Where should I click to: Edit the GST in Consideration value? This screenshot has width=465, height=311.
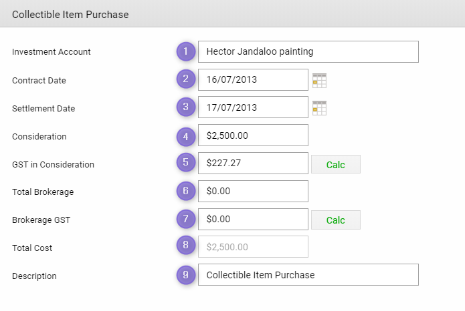254,163
